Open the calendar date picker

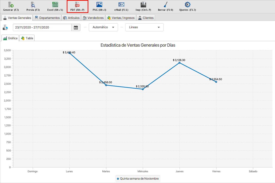(x=76, y=27)
